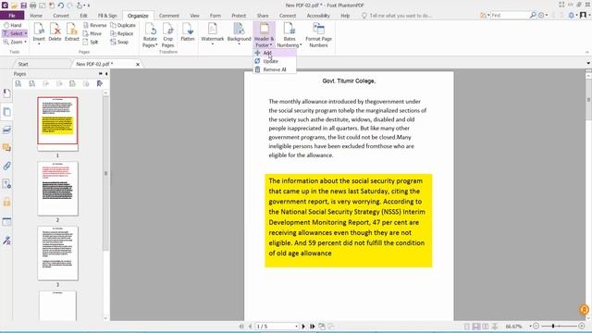592x333 pixels.
Task: Choose Remove All in Header & Footer menu
Action: 275,69
